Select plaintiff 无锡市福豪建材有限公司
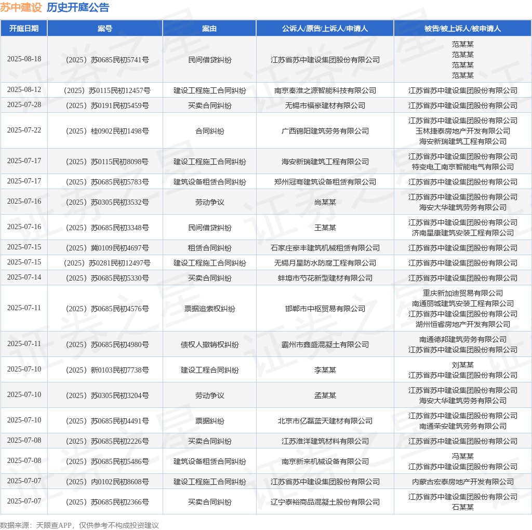This screenshot has height=530, width=532. [x=325, y=105]
